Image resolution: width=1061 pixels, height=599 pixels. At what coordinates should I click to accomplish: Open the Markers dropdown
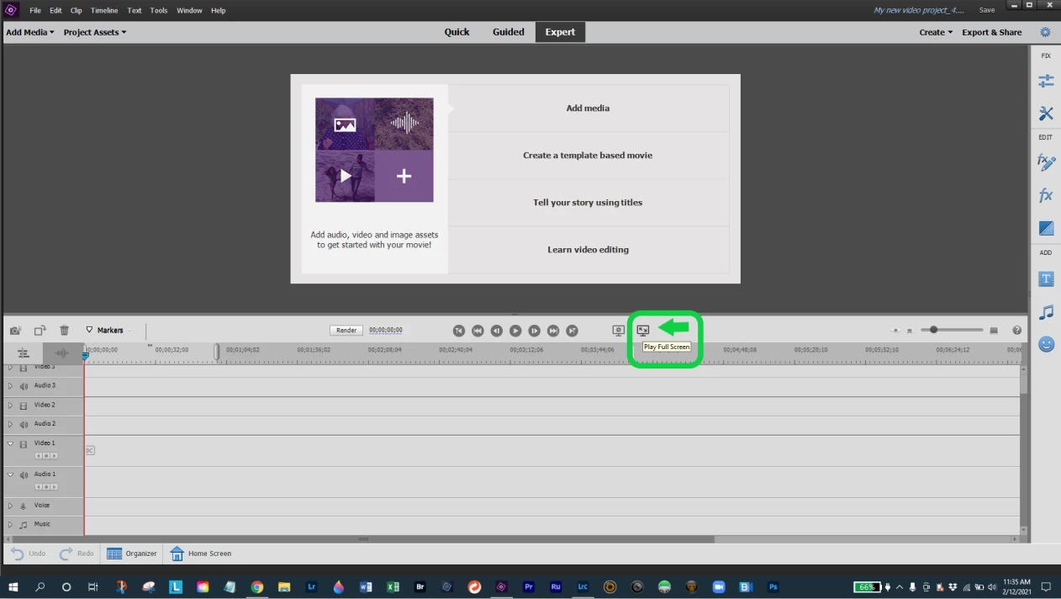click(109, 331)
